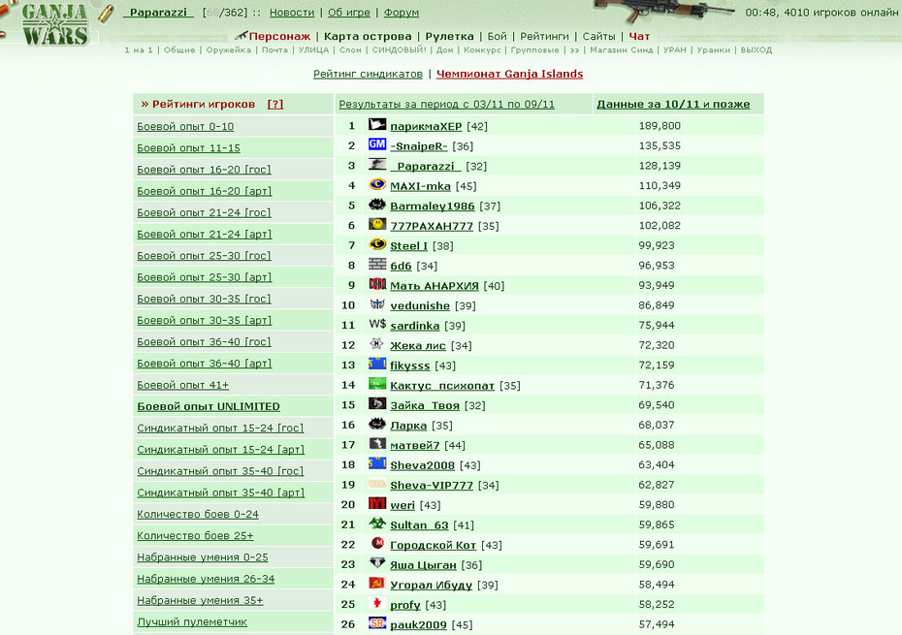Click the SR icon next to pauk2009
The height and width of the screenshot is (635, 902).
pyautogui.click(x=377, y=623)
